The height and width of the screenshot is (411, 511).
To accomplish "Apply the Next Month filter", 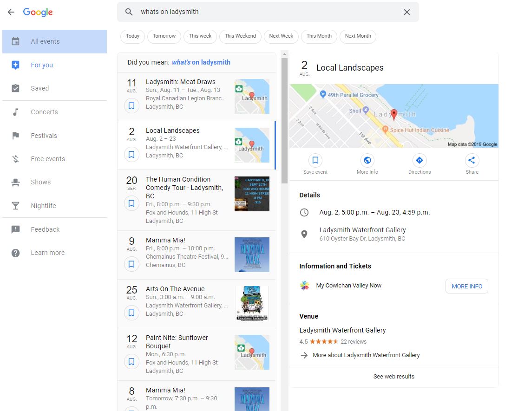I will click(358, 36).
